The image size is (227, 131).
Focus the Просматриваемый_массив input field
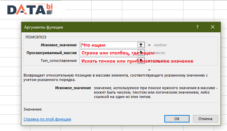pos(109,53)
